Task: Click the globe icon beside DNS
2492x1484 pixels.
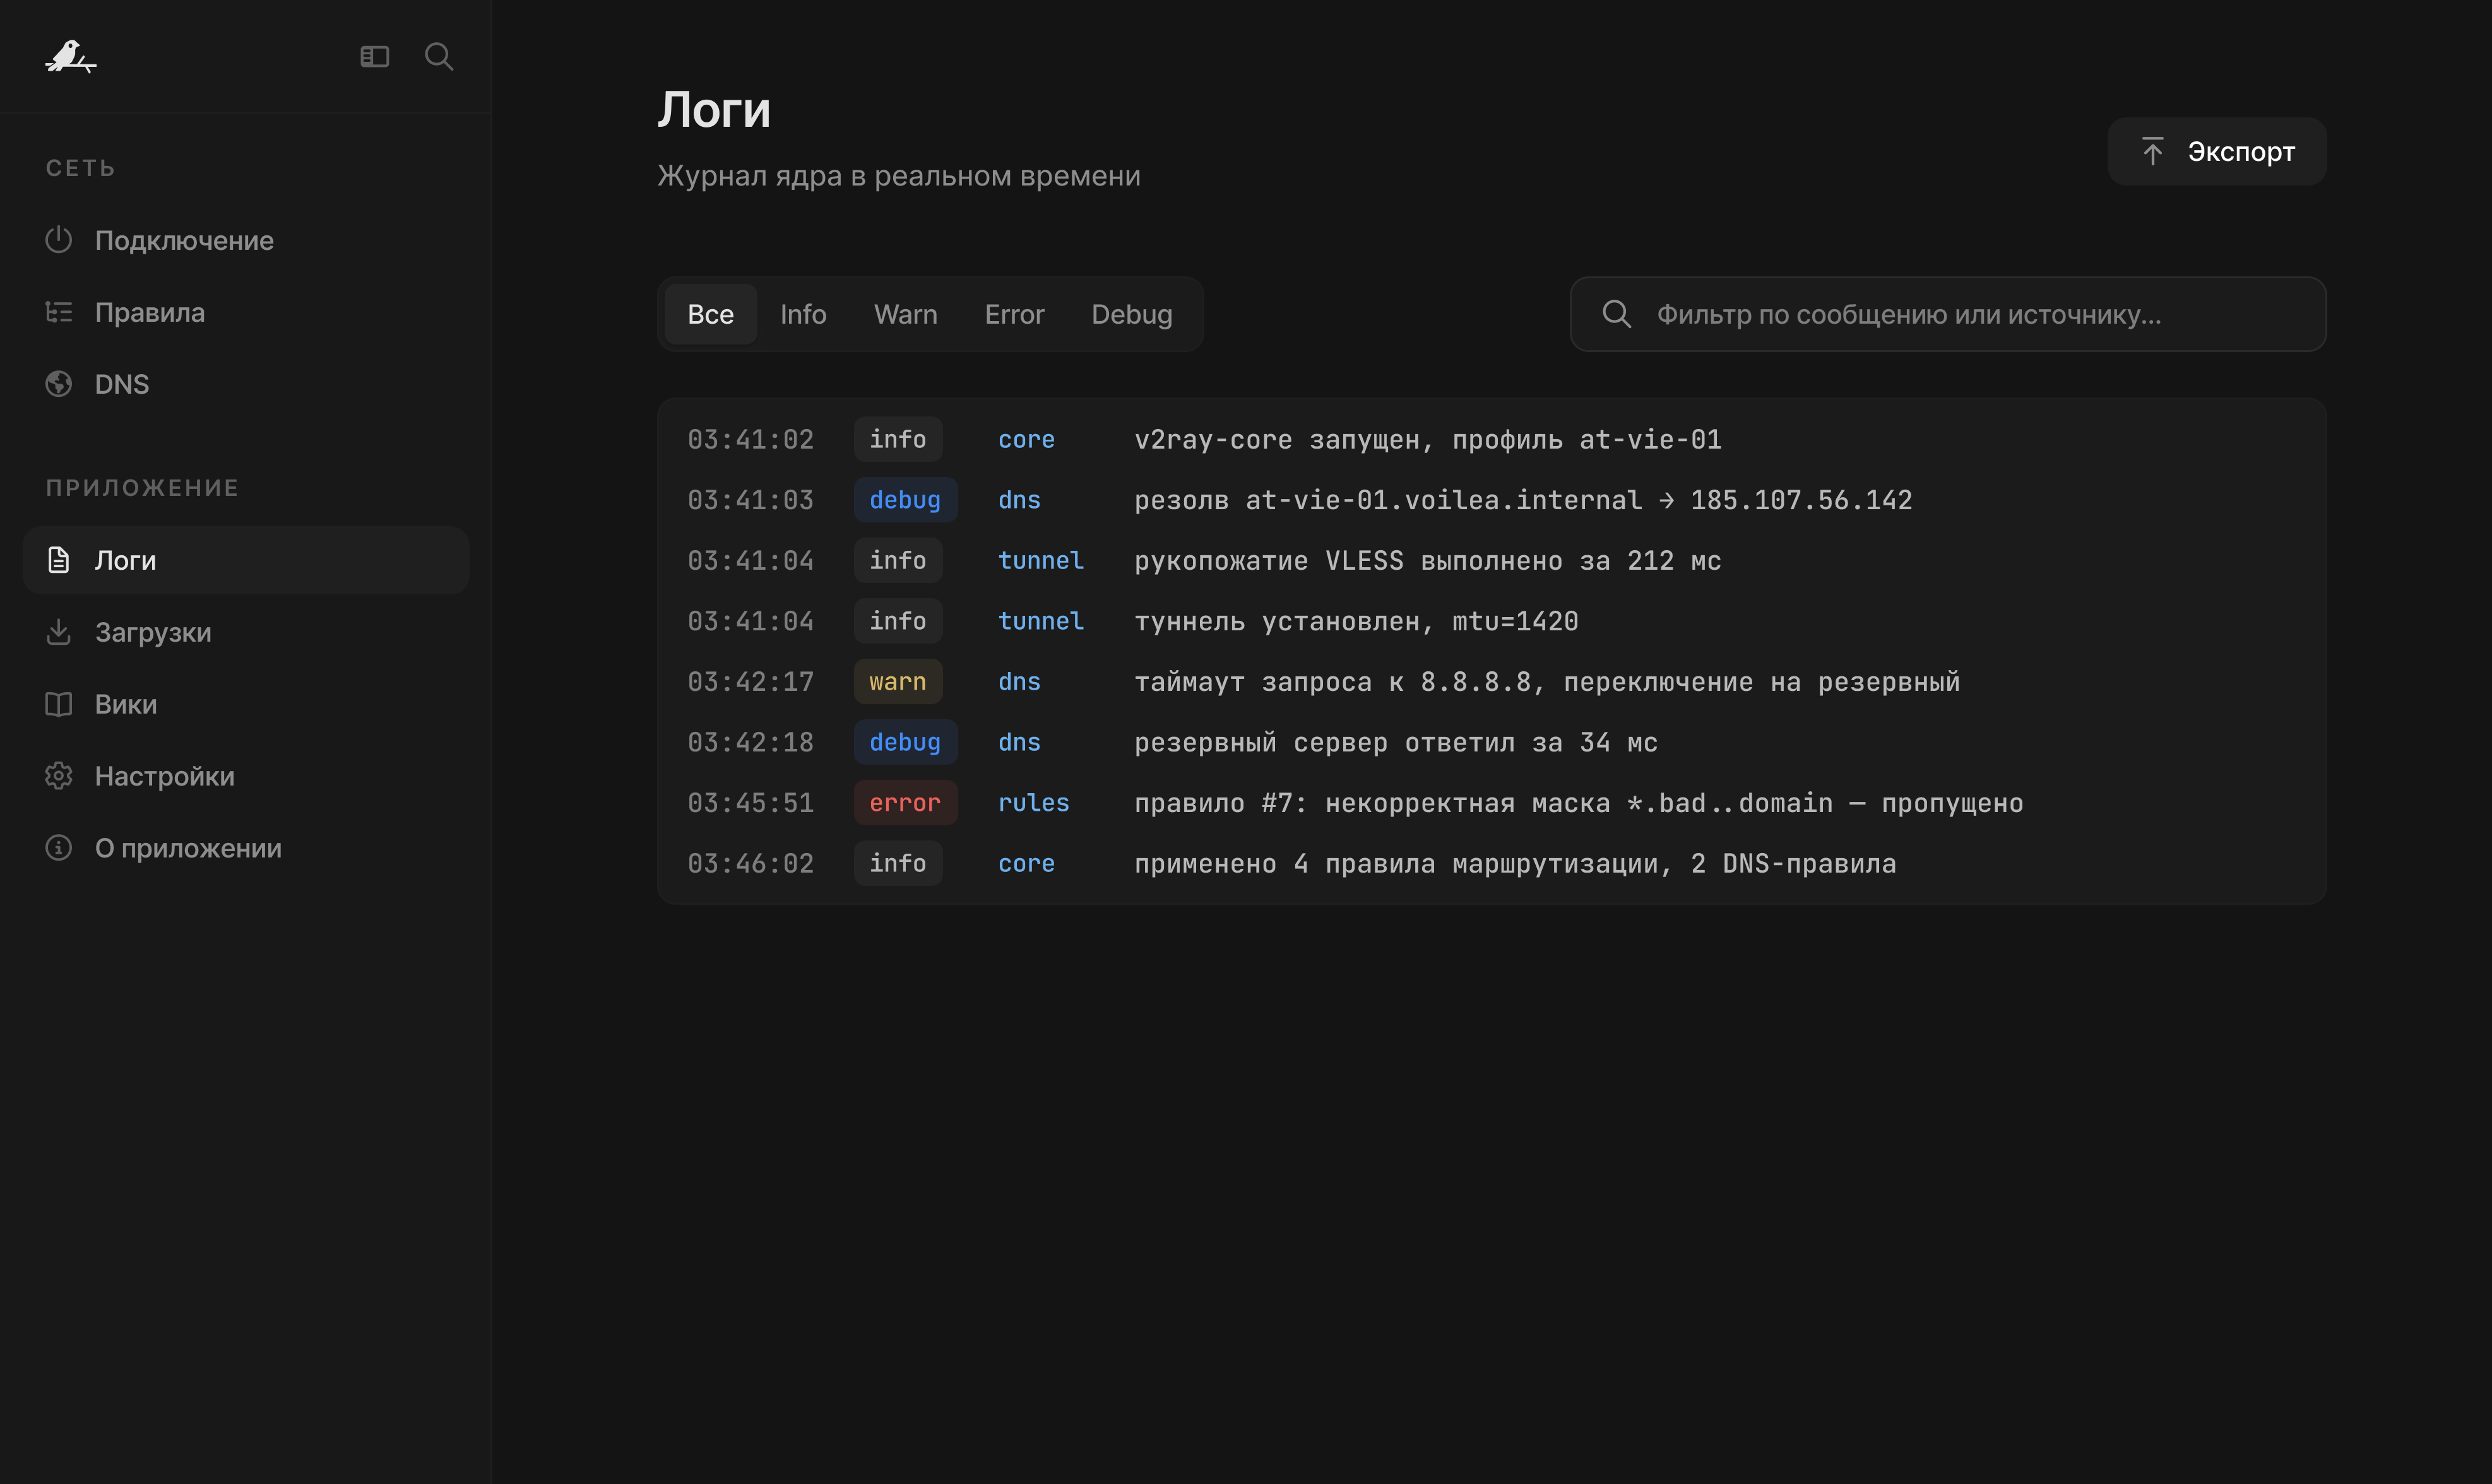Action: click(59, 384)
